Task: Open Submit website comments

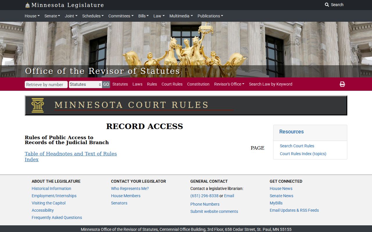Action: point(214,211)
